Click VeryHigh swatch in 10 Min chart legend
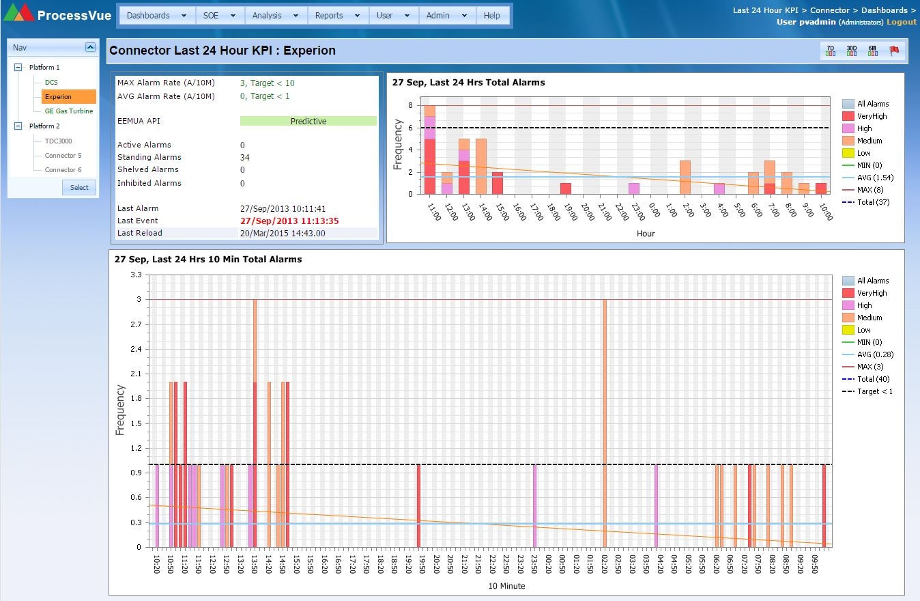This screenshot has height=601, width=920. (848, 293)
